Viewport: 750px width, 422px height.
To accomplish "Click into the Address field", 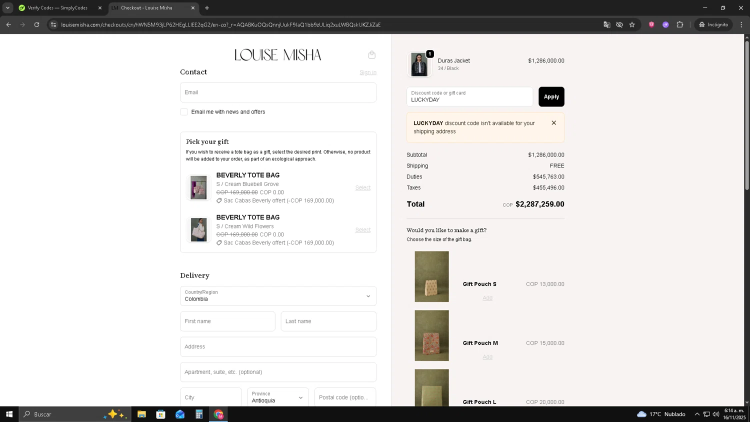I will [278, 346].
